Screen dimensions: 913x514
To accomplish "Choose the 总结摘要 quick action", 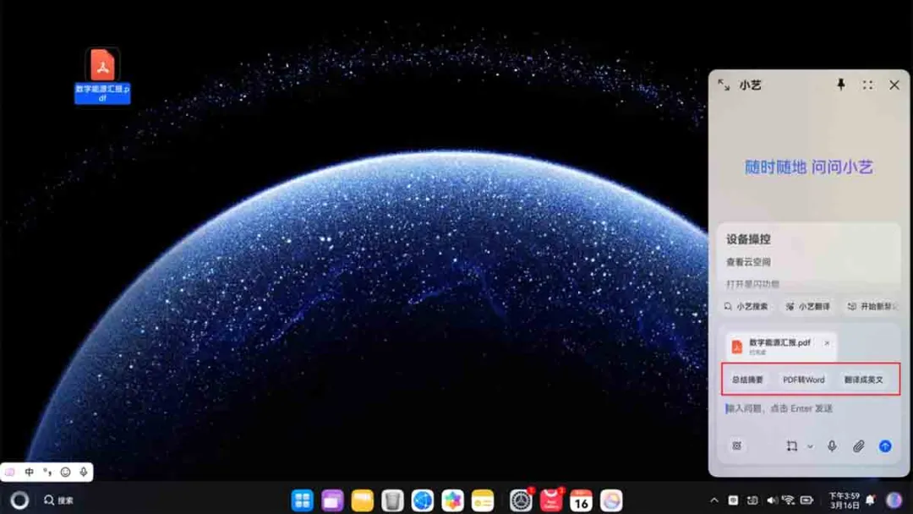I will click(747, 380).
